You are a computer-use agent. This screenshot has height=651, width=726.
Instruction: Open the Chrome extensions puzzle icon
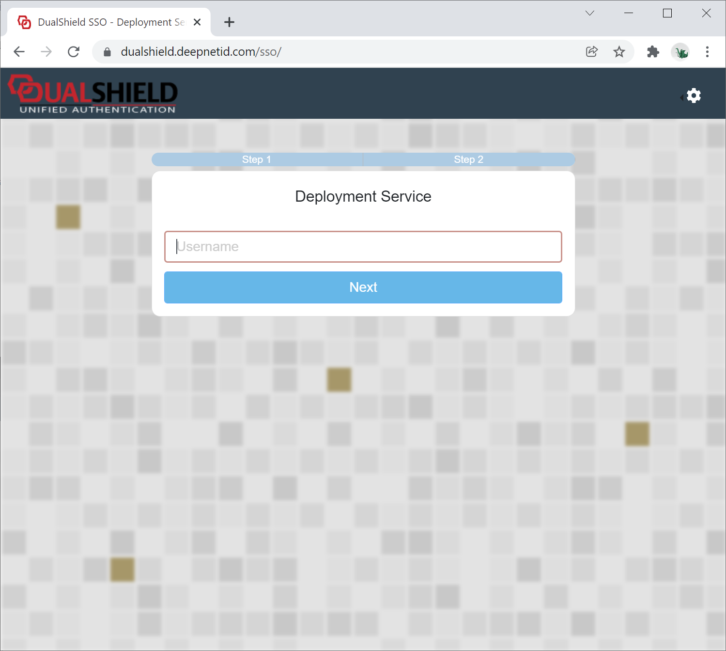[653, 52]
